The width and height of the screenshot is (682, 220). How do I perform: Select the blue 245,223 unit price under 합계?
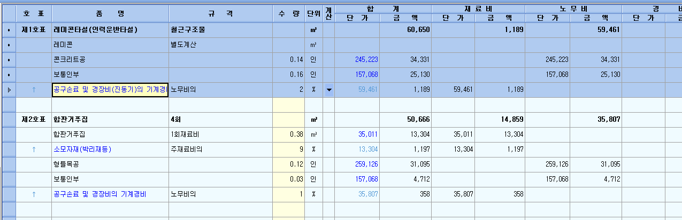[x=357, y=60]
